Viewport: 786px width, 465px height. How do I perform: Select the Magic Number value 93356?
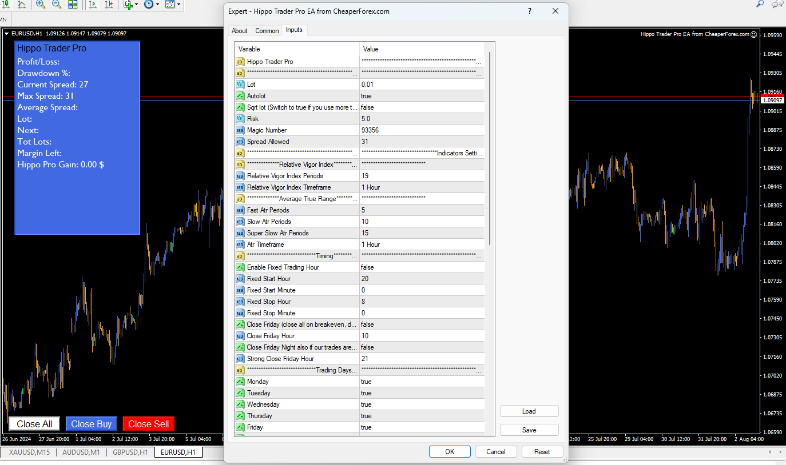pos(422,130)
